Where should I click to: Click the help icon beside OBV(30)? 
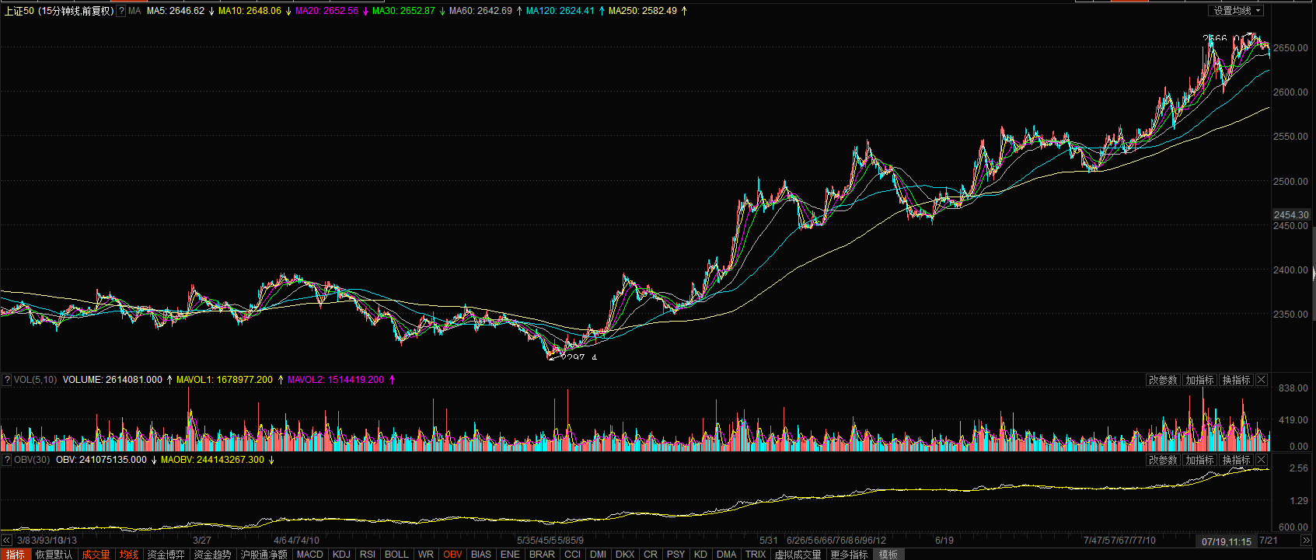click(x=7, y=460)
